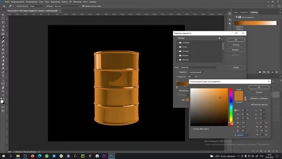Expand the 'Лиловые' gradient preset folder
Screen dimensions: 282x159
[178, 51]
